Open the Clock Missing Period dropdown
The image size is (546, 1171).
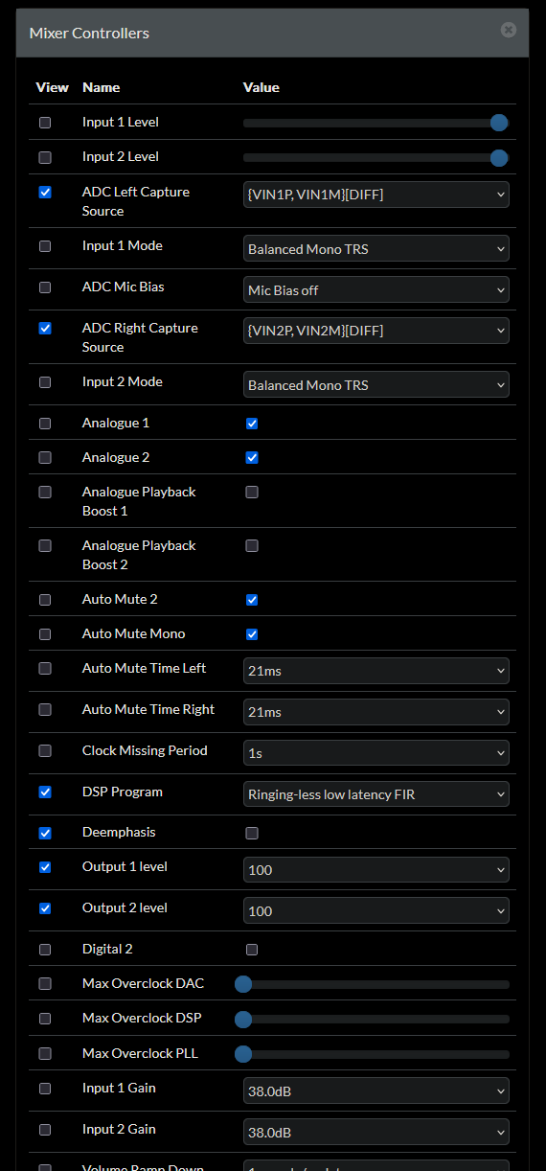click(376, 753)
